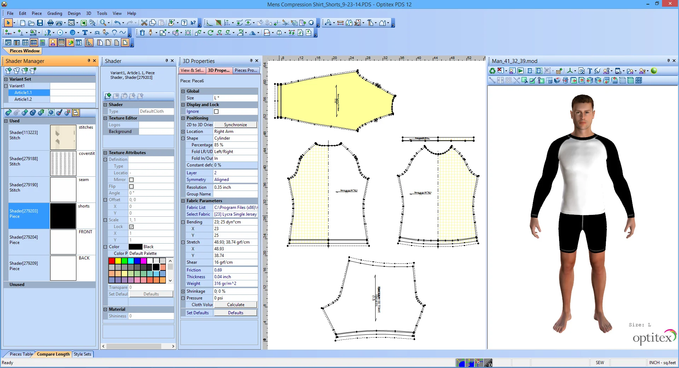Select the Undo arrow icon
Viewport: 679px width, 368px height.
pyautogui.click(x=118, y=23)
